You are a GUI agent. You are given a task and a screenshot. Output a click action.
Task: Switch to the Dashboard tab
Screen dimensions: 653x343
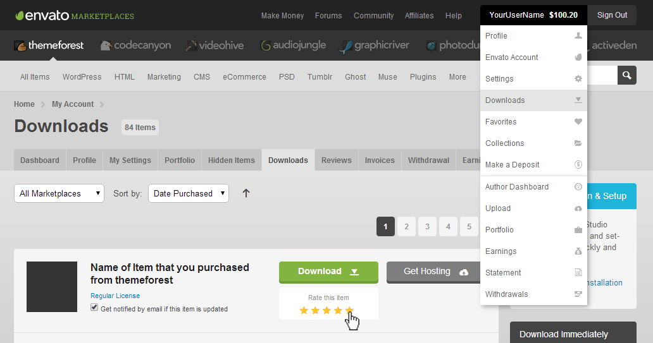point(40,160)
